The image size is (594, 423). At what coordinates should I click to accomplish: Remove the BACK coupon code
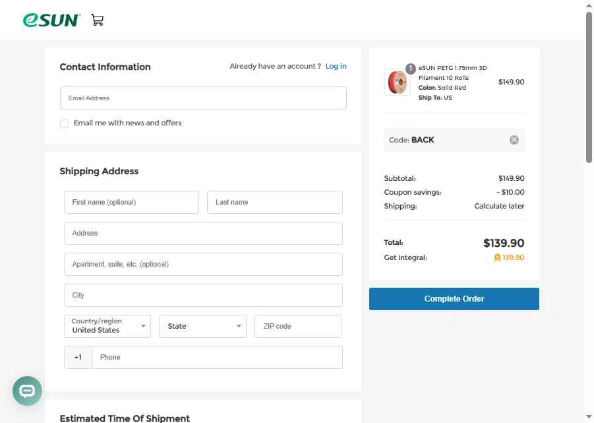(x=514, y=140)
